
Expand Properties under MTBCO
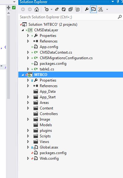(x=28, y=80)
